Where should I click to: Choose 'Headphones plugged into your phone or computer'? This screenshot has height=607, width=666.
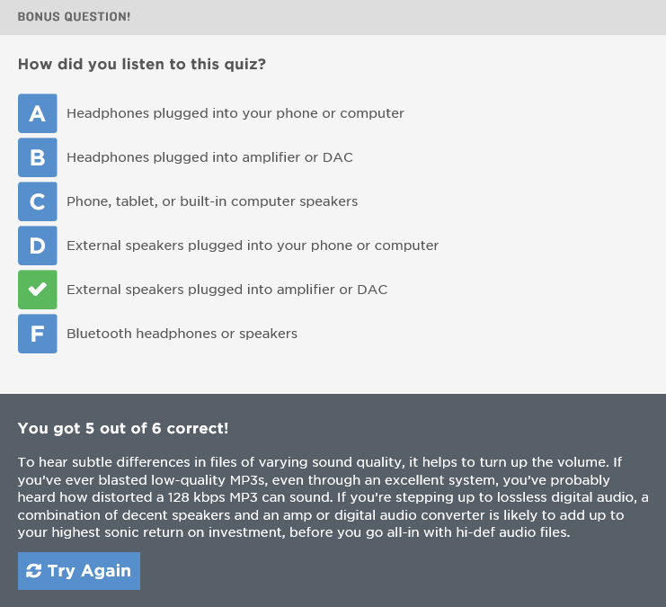[235, 113]
